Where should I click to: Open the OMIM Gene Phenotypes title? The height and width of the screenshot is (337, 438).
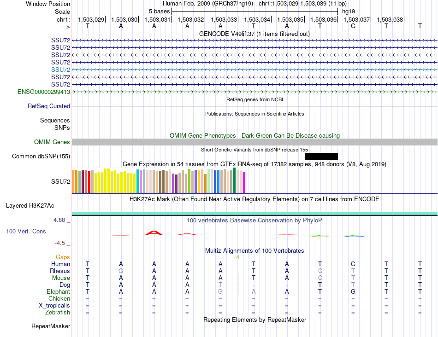click(255, 135)
